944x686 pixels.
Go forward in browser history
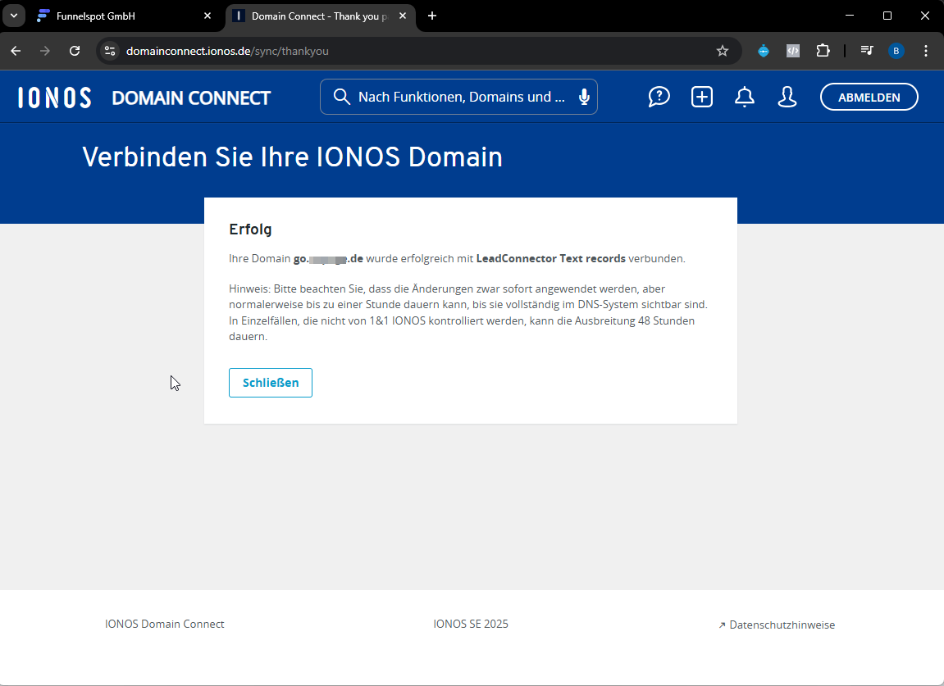(45, 51)
